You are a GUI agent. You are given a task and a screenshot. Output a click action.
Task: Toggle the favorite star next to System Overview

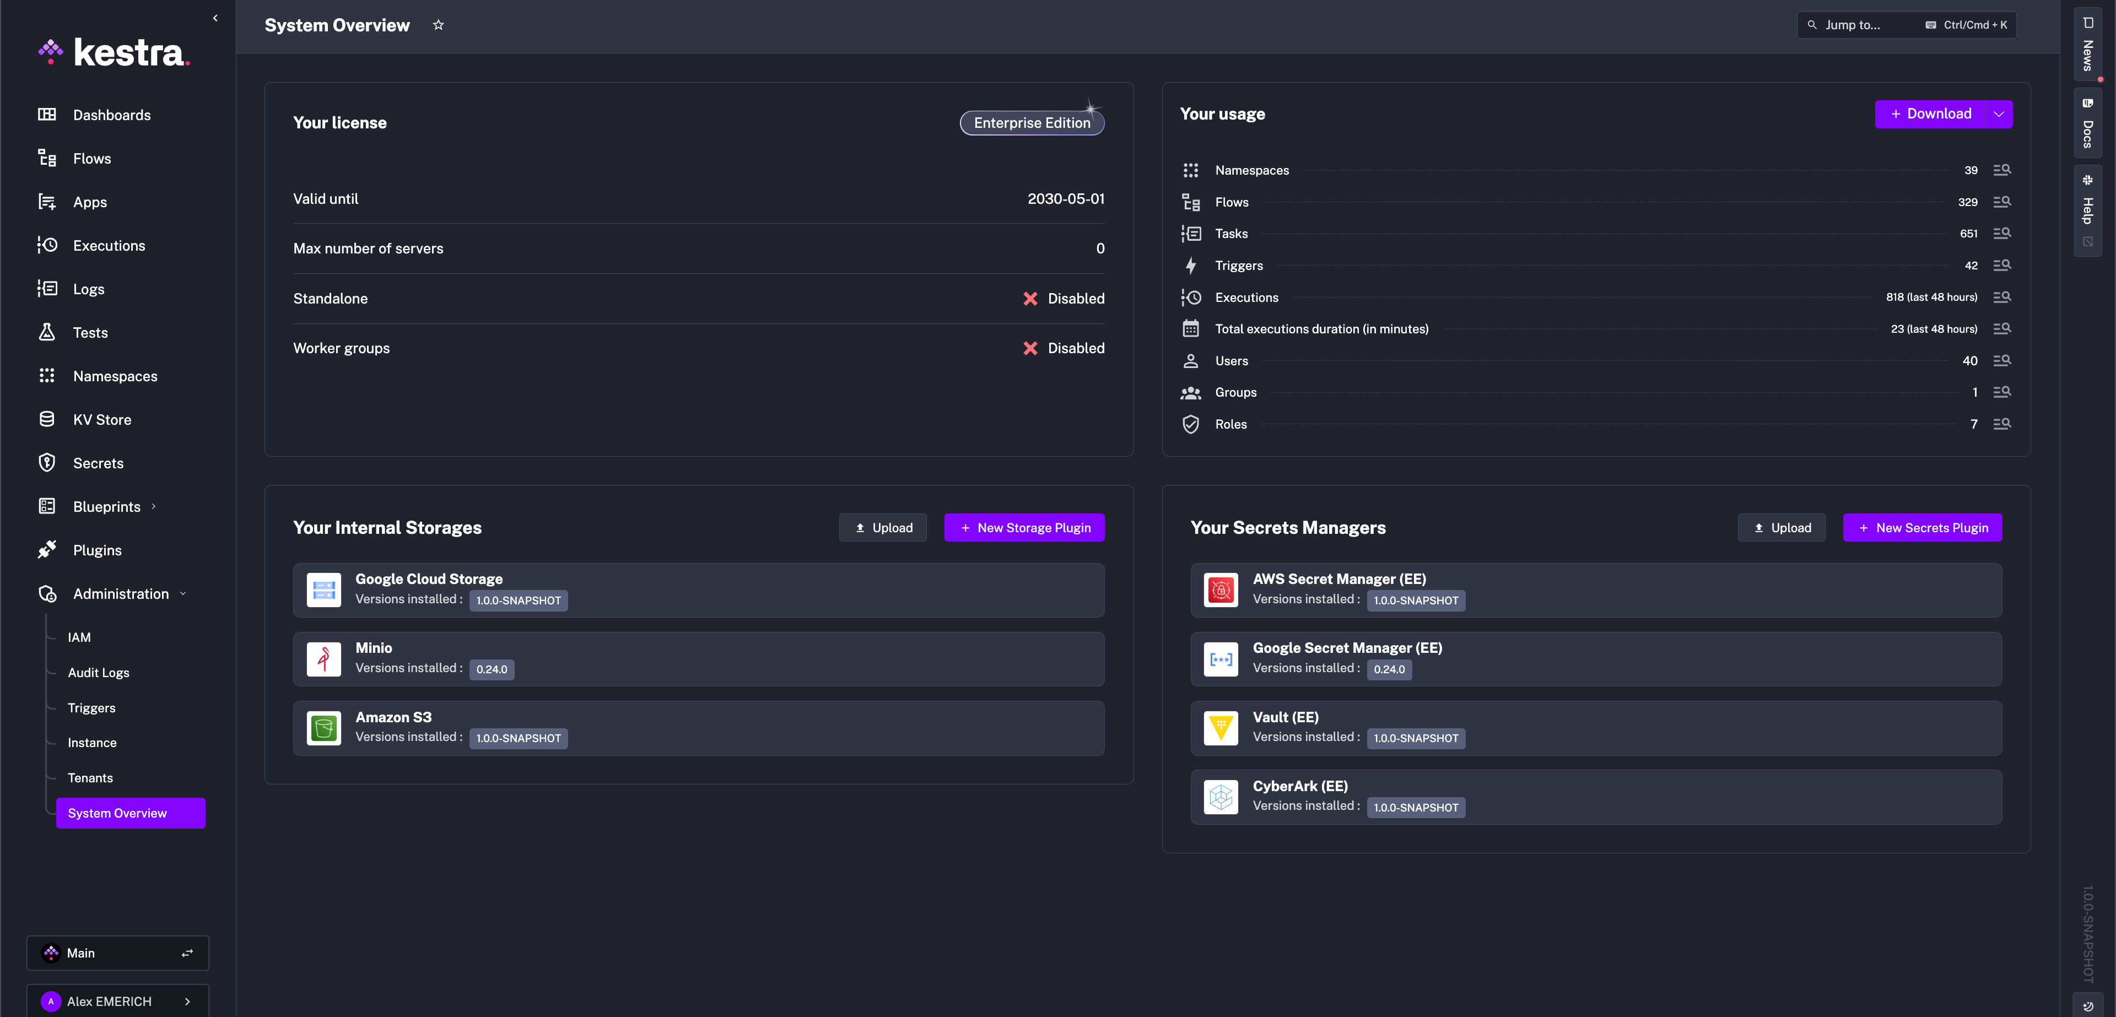[438, 25]
